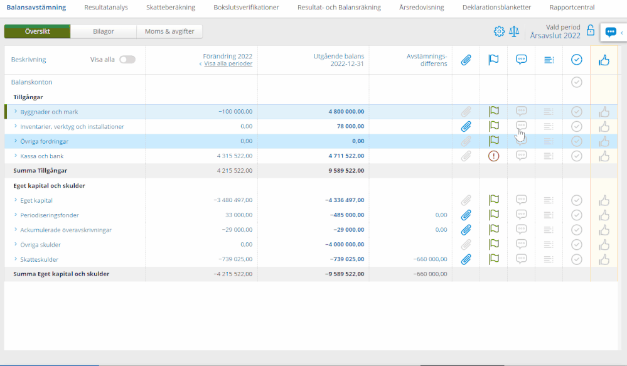Toggle checkmark for Inventarier, verktyg och installationer
627x366 pixels.
(576, 126)
